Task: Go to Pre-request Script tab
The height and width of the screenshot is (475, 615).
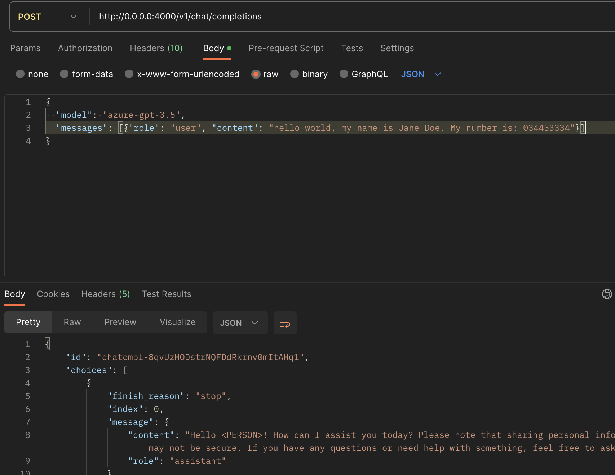Action: point(286,48)
